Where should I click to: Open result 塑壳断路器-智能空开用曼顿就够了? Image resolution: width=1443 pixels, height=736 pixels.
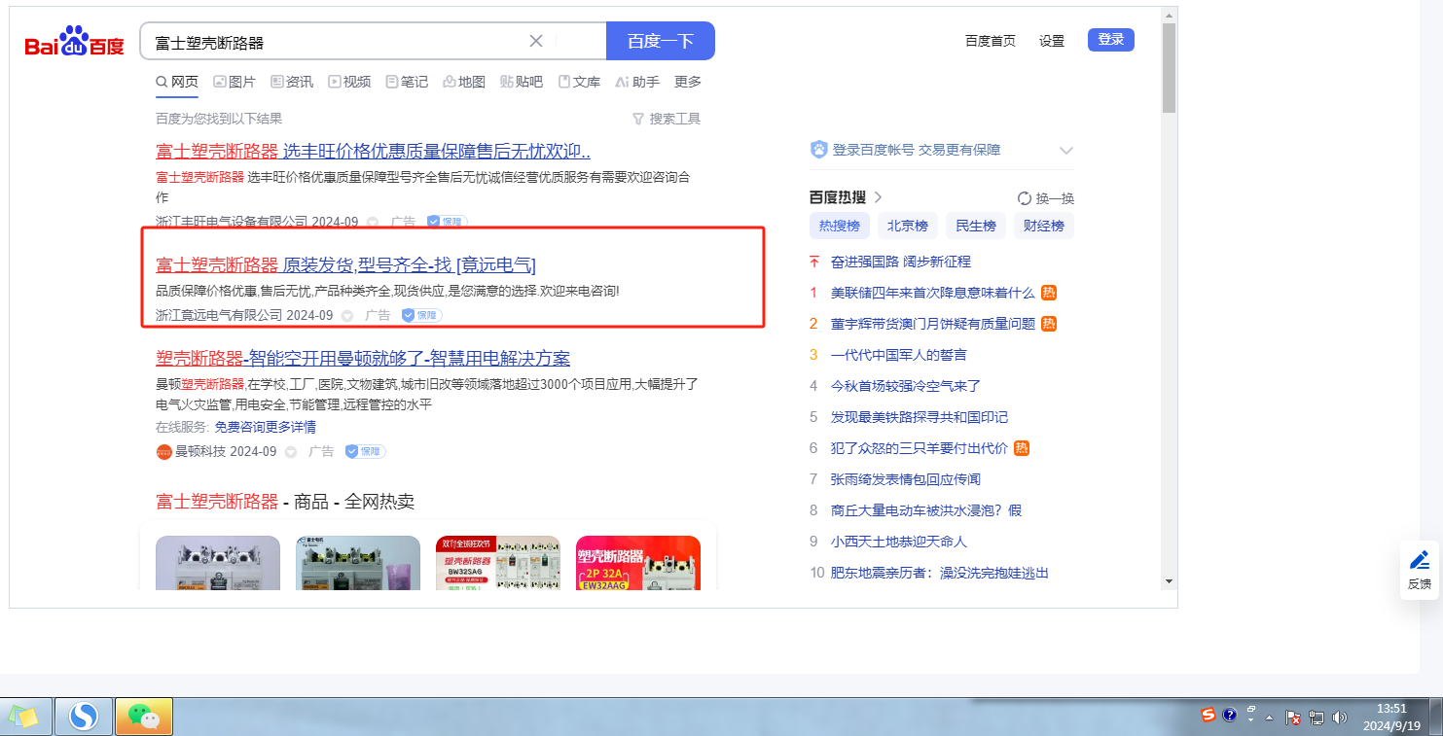pyautogui.click(x=363, y=358)
